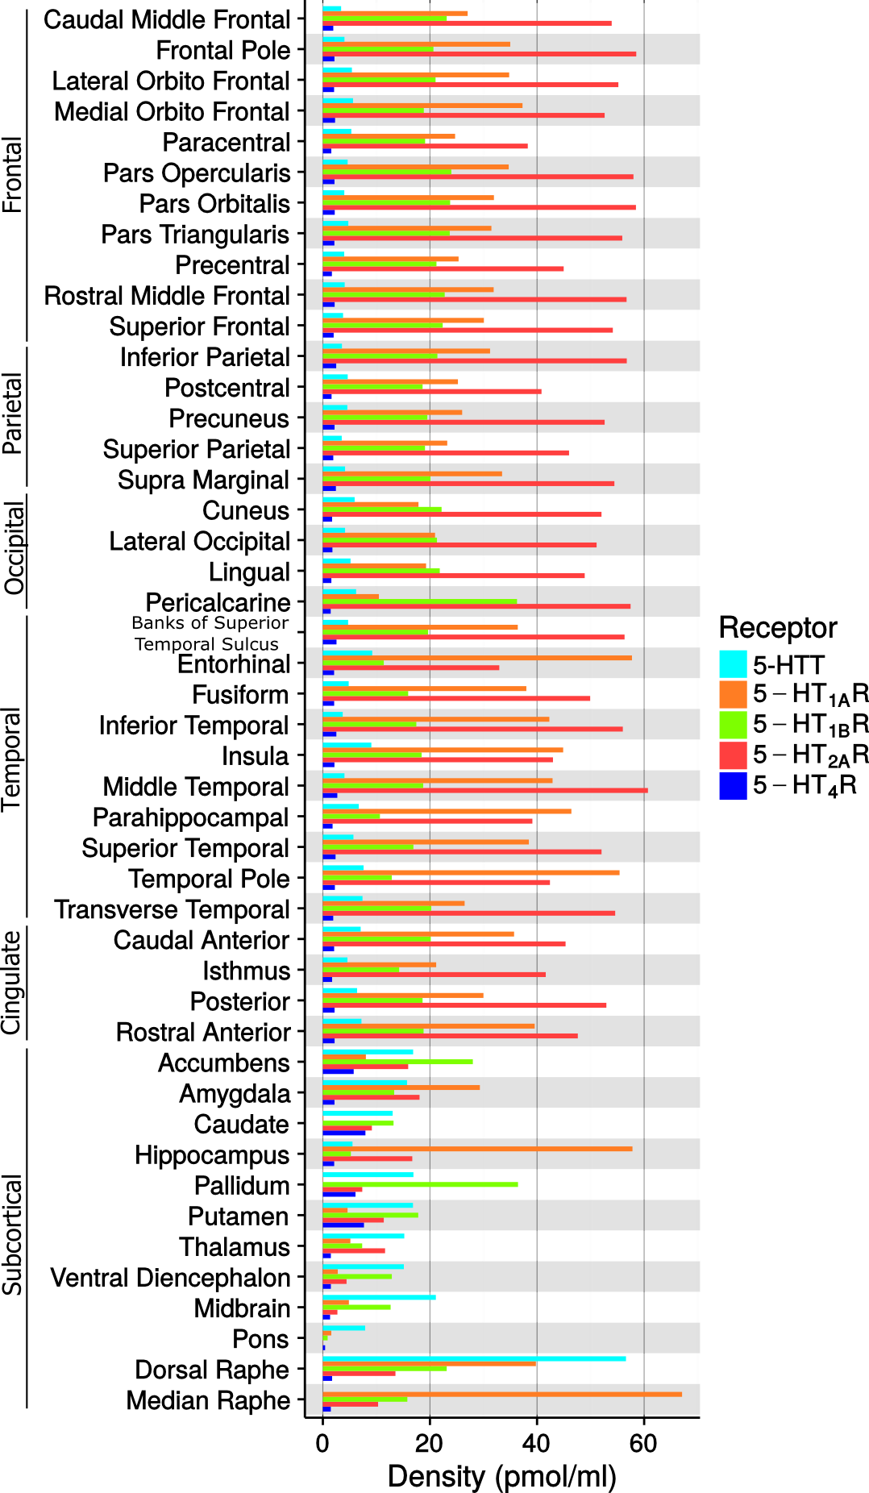The width and height of the screenshot is (869, 1493).
Task: Select the Hippocampus row label
Action: point(212,1155)
